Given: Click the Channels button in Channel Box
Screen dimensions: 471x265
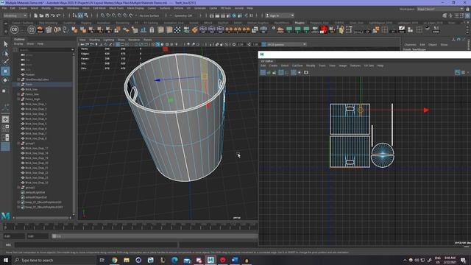Looking at the screenshot, I should click(x=410, y=45).
